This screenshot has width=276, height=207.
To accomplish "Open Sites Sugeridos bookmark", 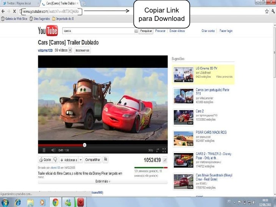I will point(39,19).
